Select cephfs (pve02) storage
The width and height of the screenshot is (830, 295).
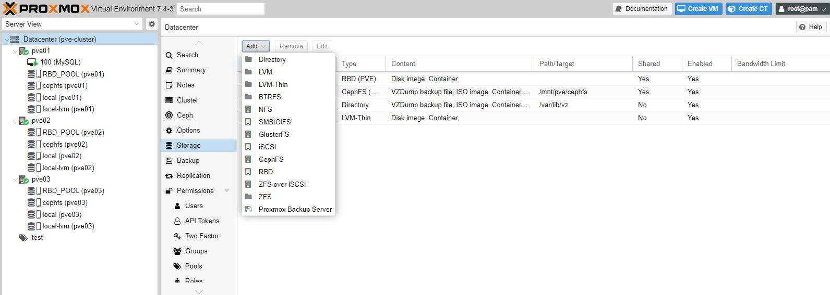pyautogui.click(x=65, y=145)
